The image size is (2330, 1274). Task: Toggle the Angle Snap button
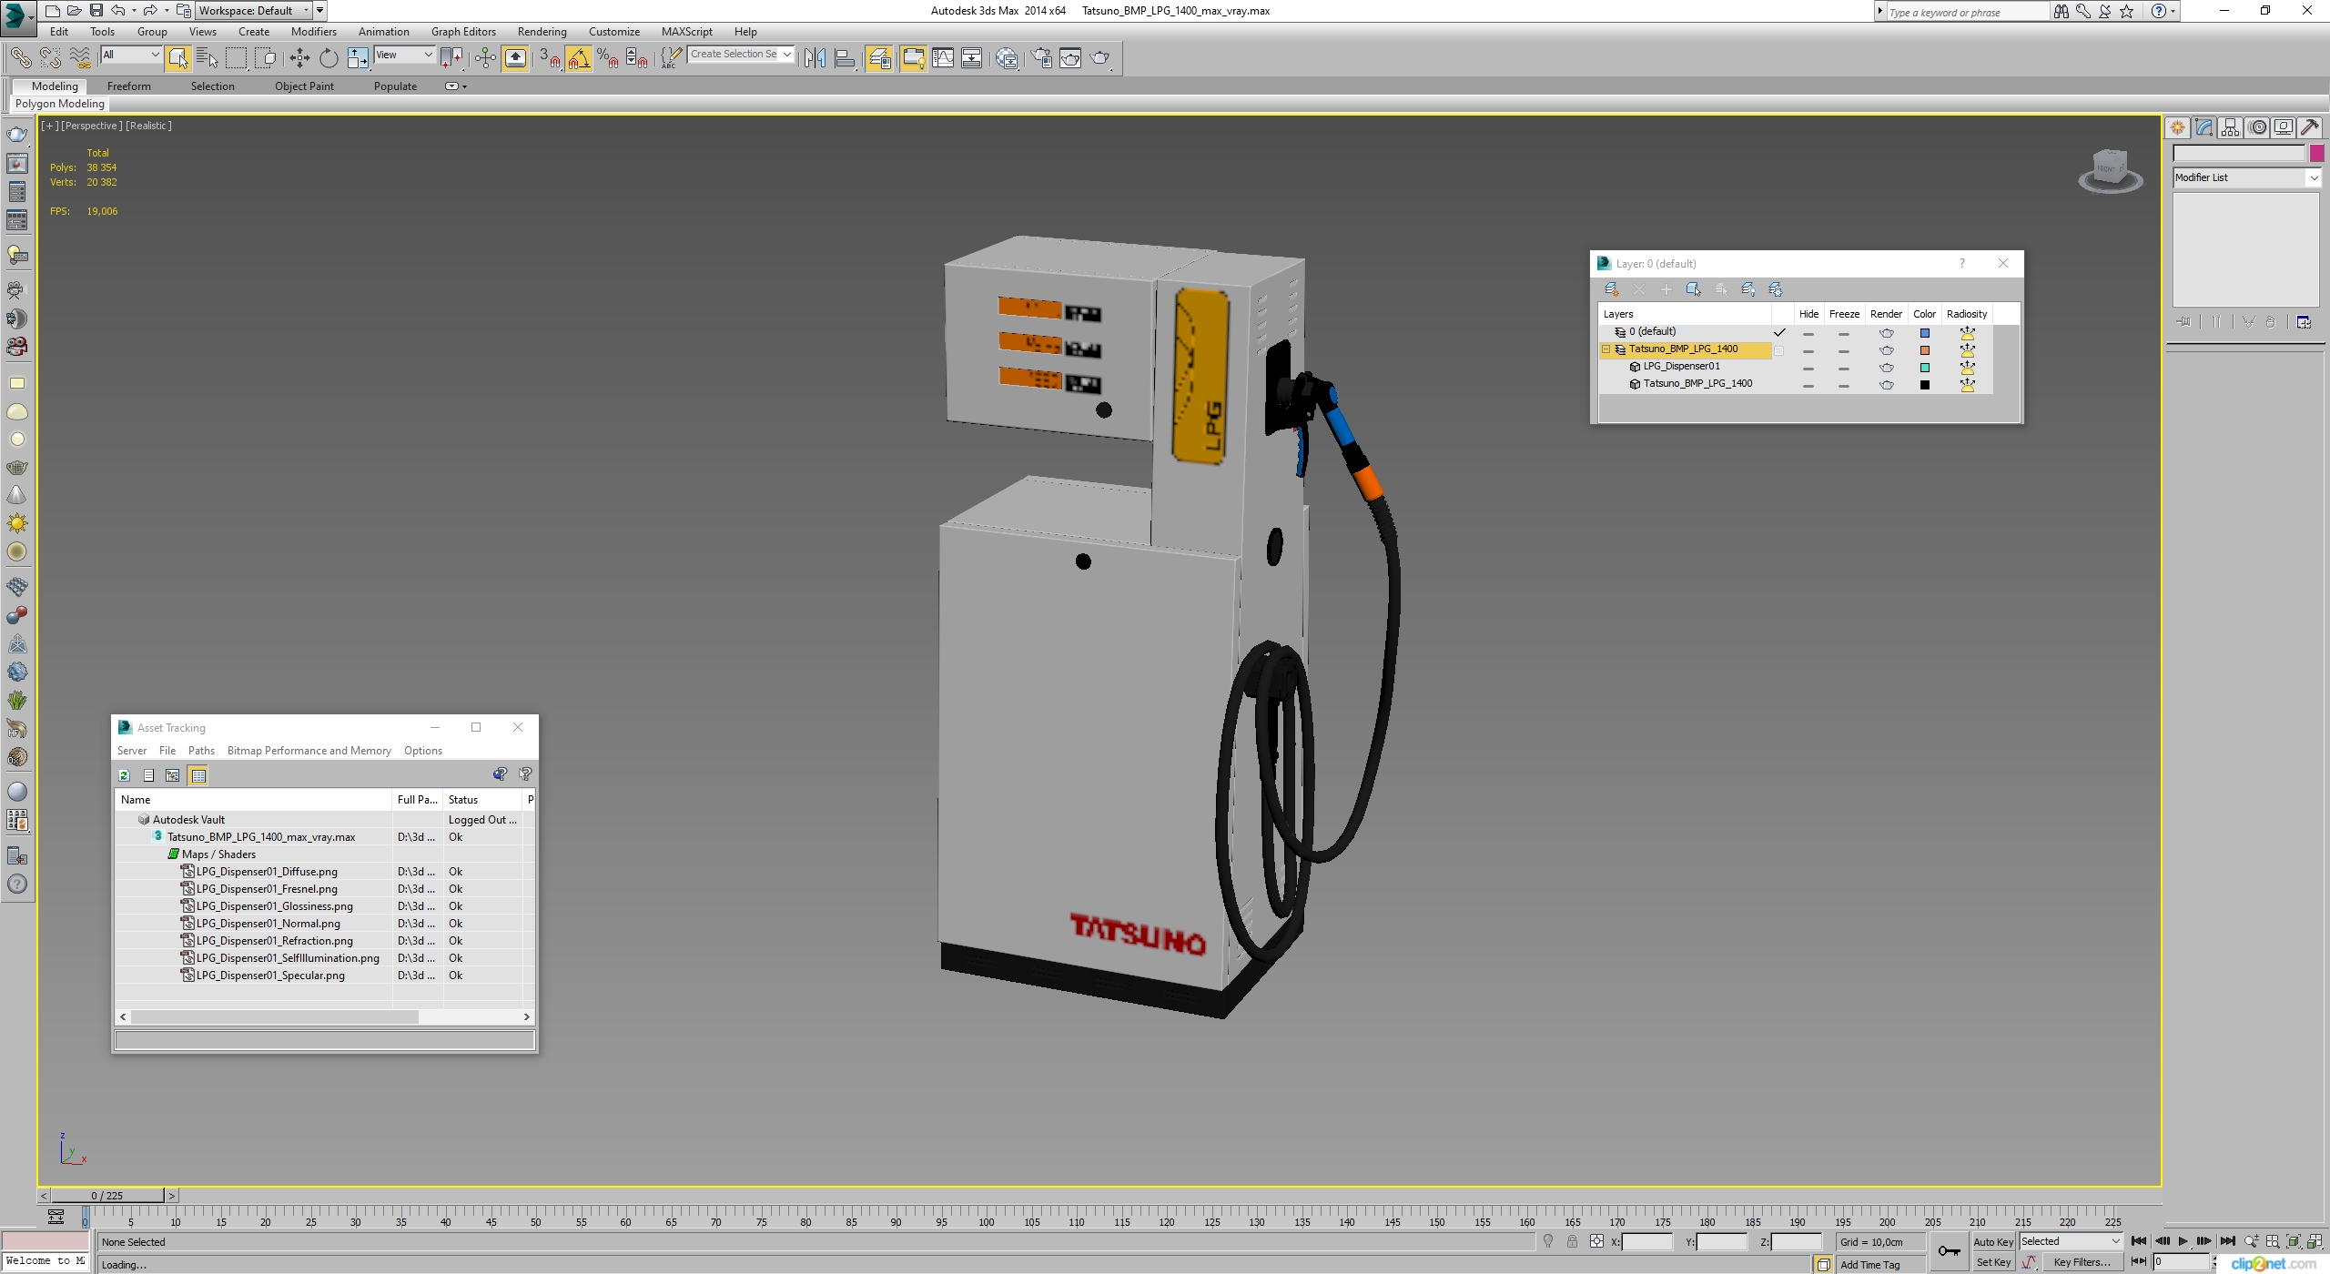pos(579,58)
